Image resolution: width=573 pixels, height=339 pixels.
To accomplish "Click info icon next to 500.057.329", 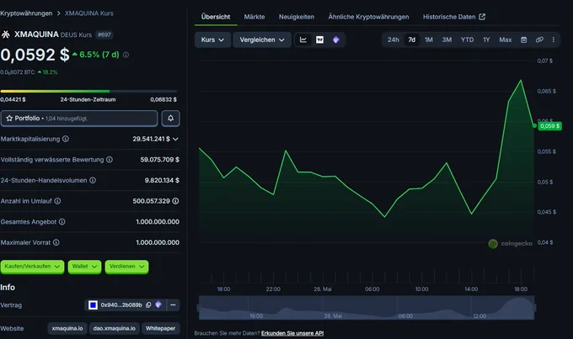I will [x=175, y=201].
